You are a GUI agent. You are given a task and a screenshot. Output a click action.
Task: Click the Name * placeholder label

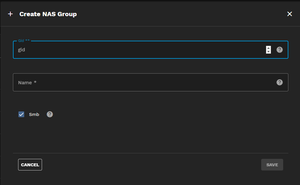click(x=27, y=83)
